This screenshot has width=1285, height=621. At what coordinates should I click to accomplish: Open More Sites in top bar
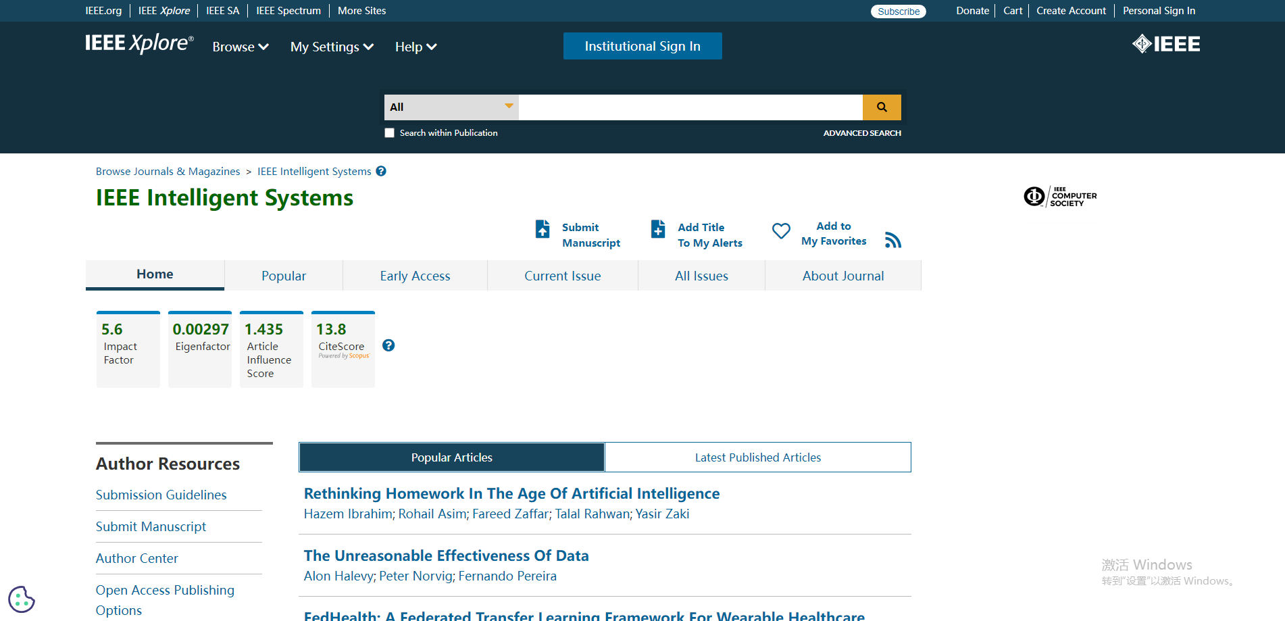click(x=361, y=11)
